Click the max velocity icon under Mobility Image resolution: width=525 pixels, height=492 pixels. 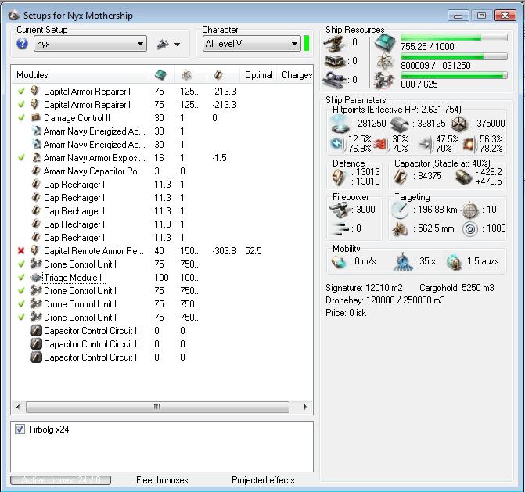coord(339,261)
